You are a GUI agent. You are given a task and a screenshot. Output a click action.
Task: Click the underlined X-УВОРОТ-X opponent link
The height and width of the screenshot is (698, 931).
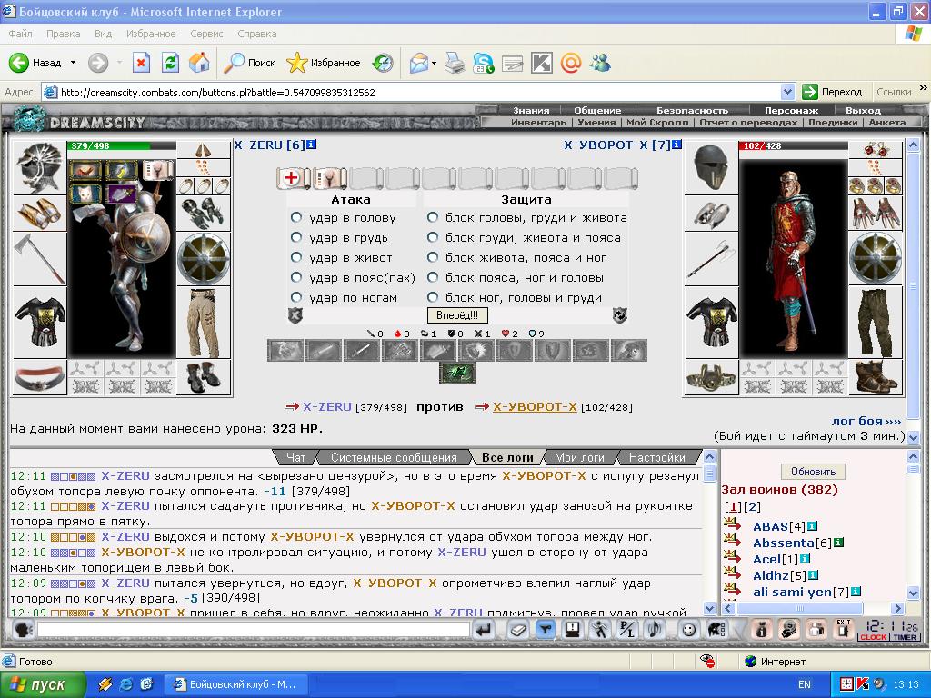click(535, 406)
